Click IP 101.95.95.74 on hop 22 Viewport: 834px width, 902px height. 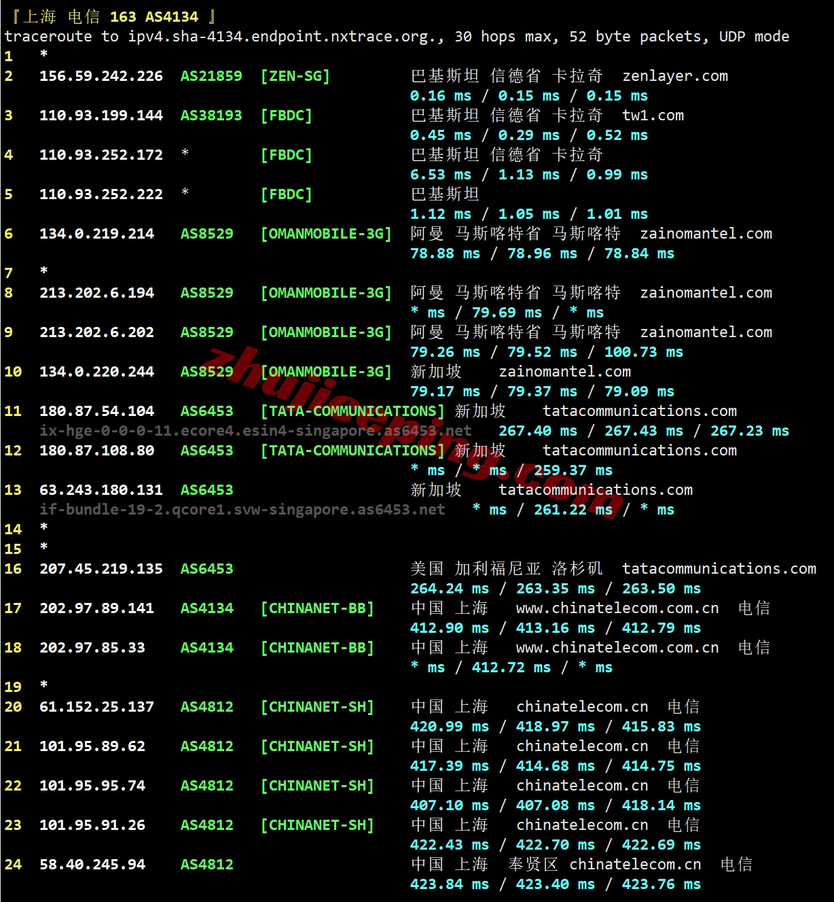(92, 786)
